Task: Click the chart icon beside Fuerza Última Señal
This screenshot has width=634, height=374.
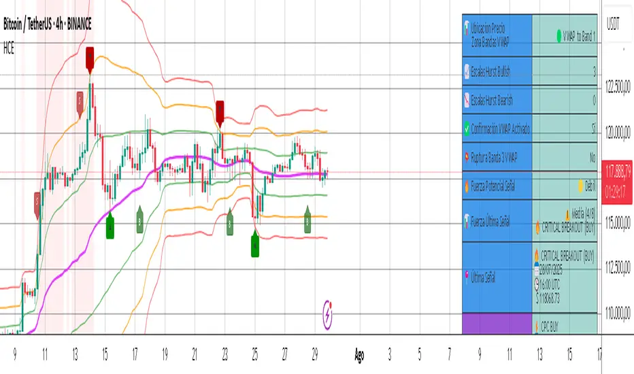Action: [x=467, y=221]
